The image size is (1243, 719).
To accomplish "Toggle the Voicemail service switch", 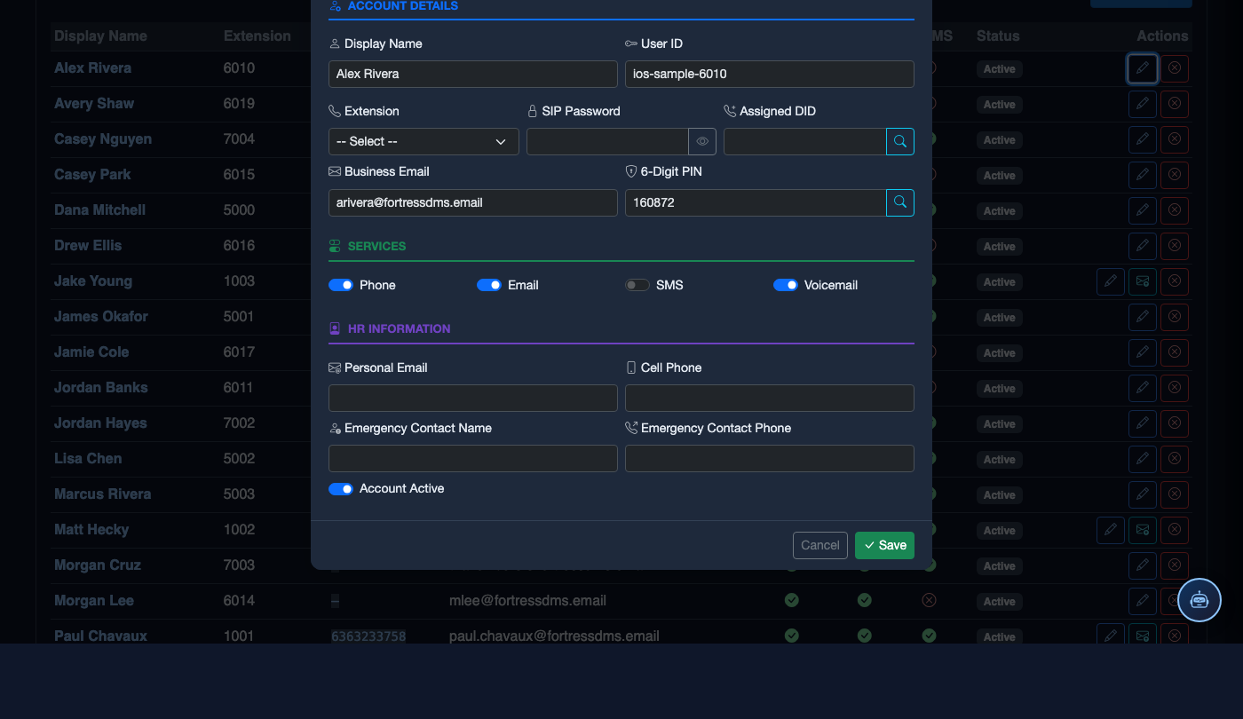I will point(786,285).
